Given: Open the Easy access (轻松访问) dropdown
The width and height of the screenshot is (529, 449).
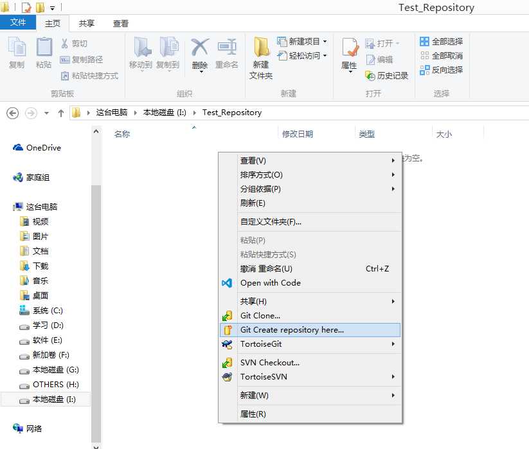Looking at the screenshot, I should tap(302, 55).
